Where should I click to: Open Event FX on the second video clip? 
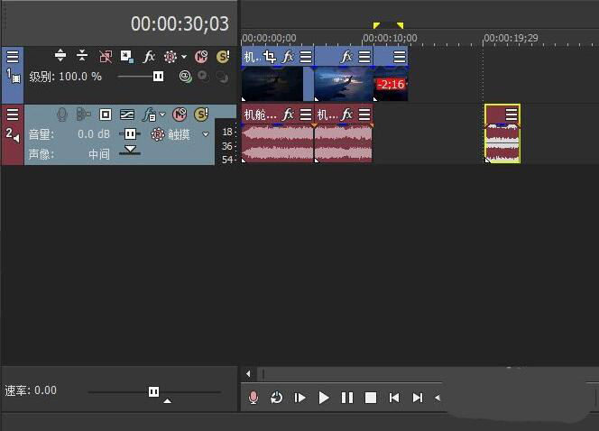point(346,57)
